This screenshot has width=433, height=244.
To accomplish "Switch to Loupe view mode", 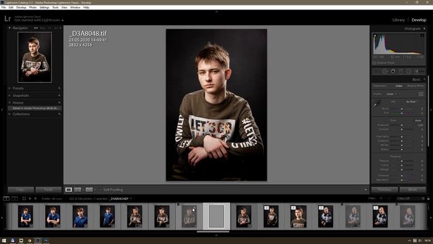I will pyautogui.click(x=68, y=190).
